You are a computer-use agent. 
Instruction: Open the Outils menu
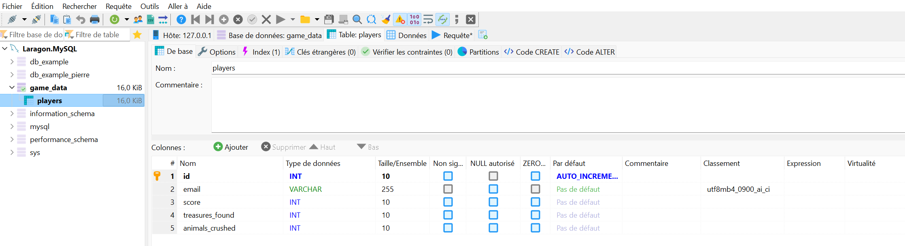point(149,6)
